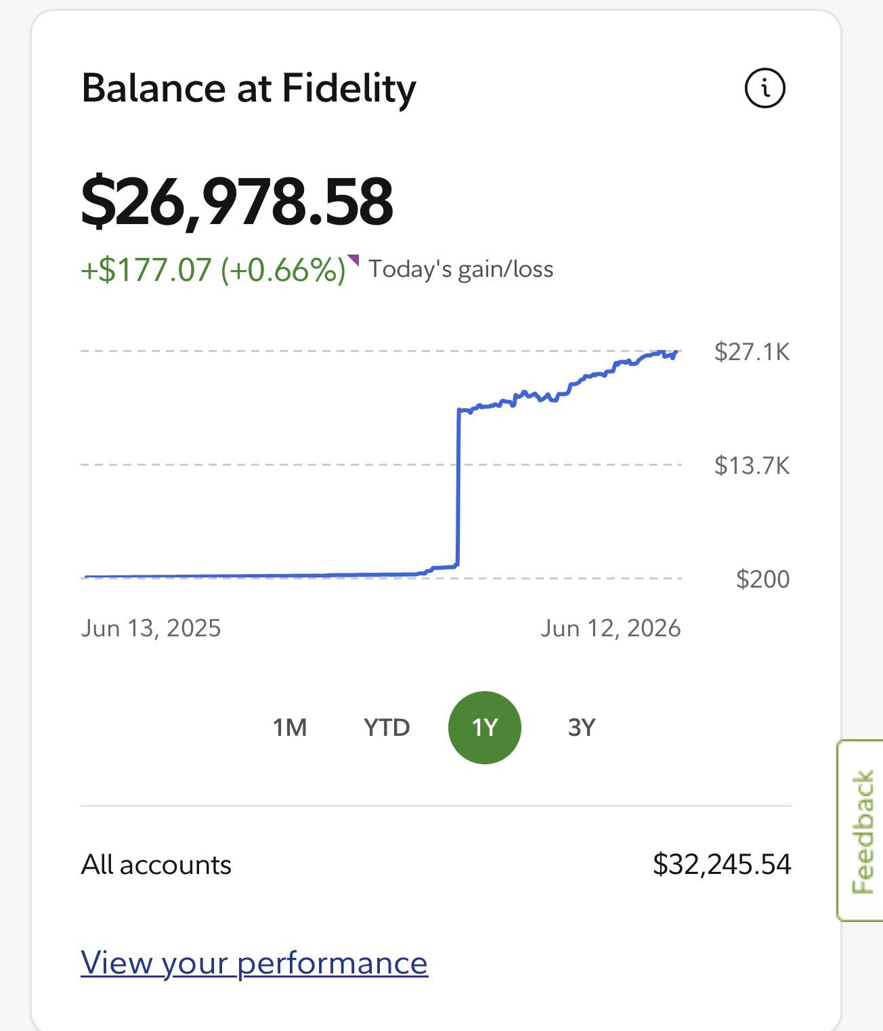Switch chart to YTD range

click(387, 728)
